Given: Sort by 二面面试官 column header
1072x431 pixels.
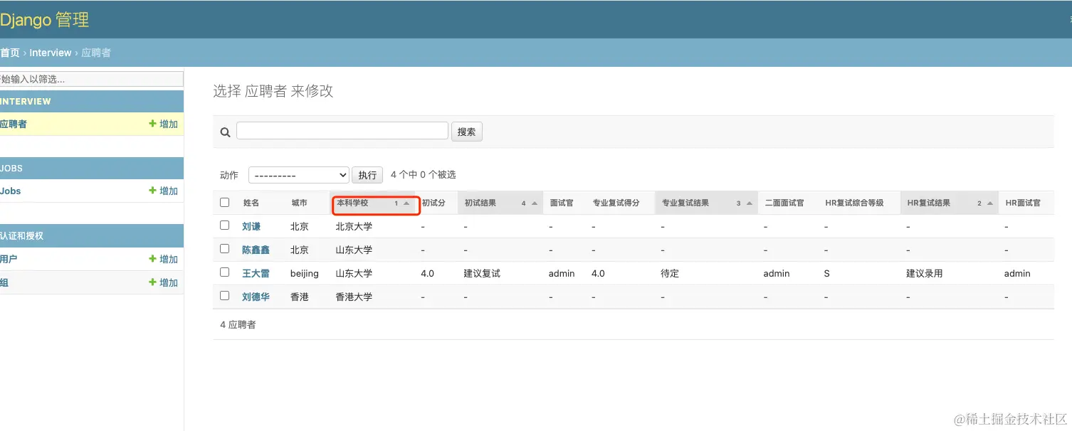Looking at the screenshot, I should [784, 203].
